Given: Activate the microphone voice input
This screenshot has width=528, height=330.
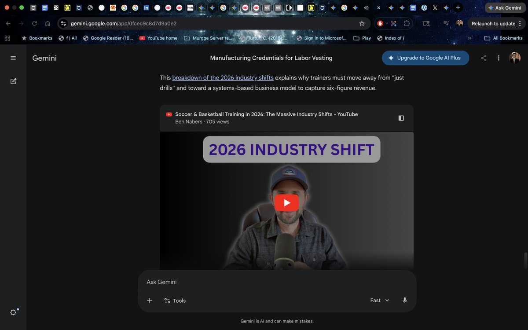Looking at the screenshot, I should coord(405,301).
